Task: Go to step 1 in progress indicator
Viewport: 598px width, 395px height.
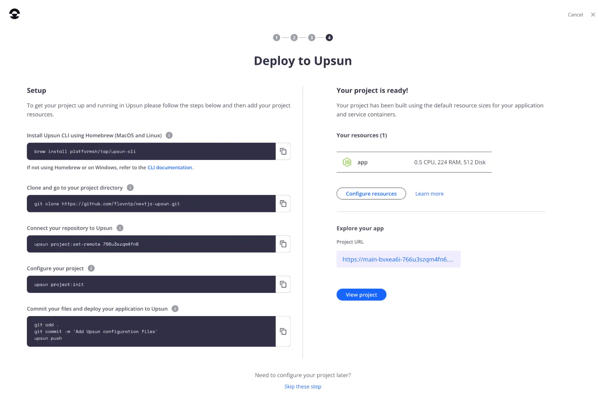Action: 276,38
